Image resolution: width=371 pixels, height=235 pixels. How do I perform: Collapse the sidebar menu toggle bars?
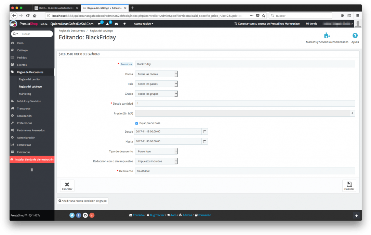click(32, 170)
